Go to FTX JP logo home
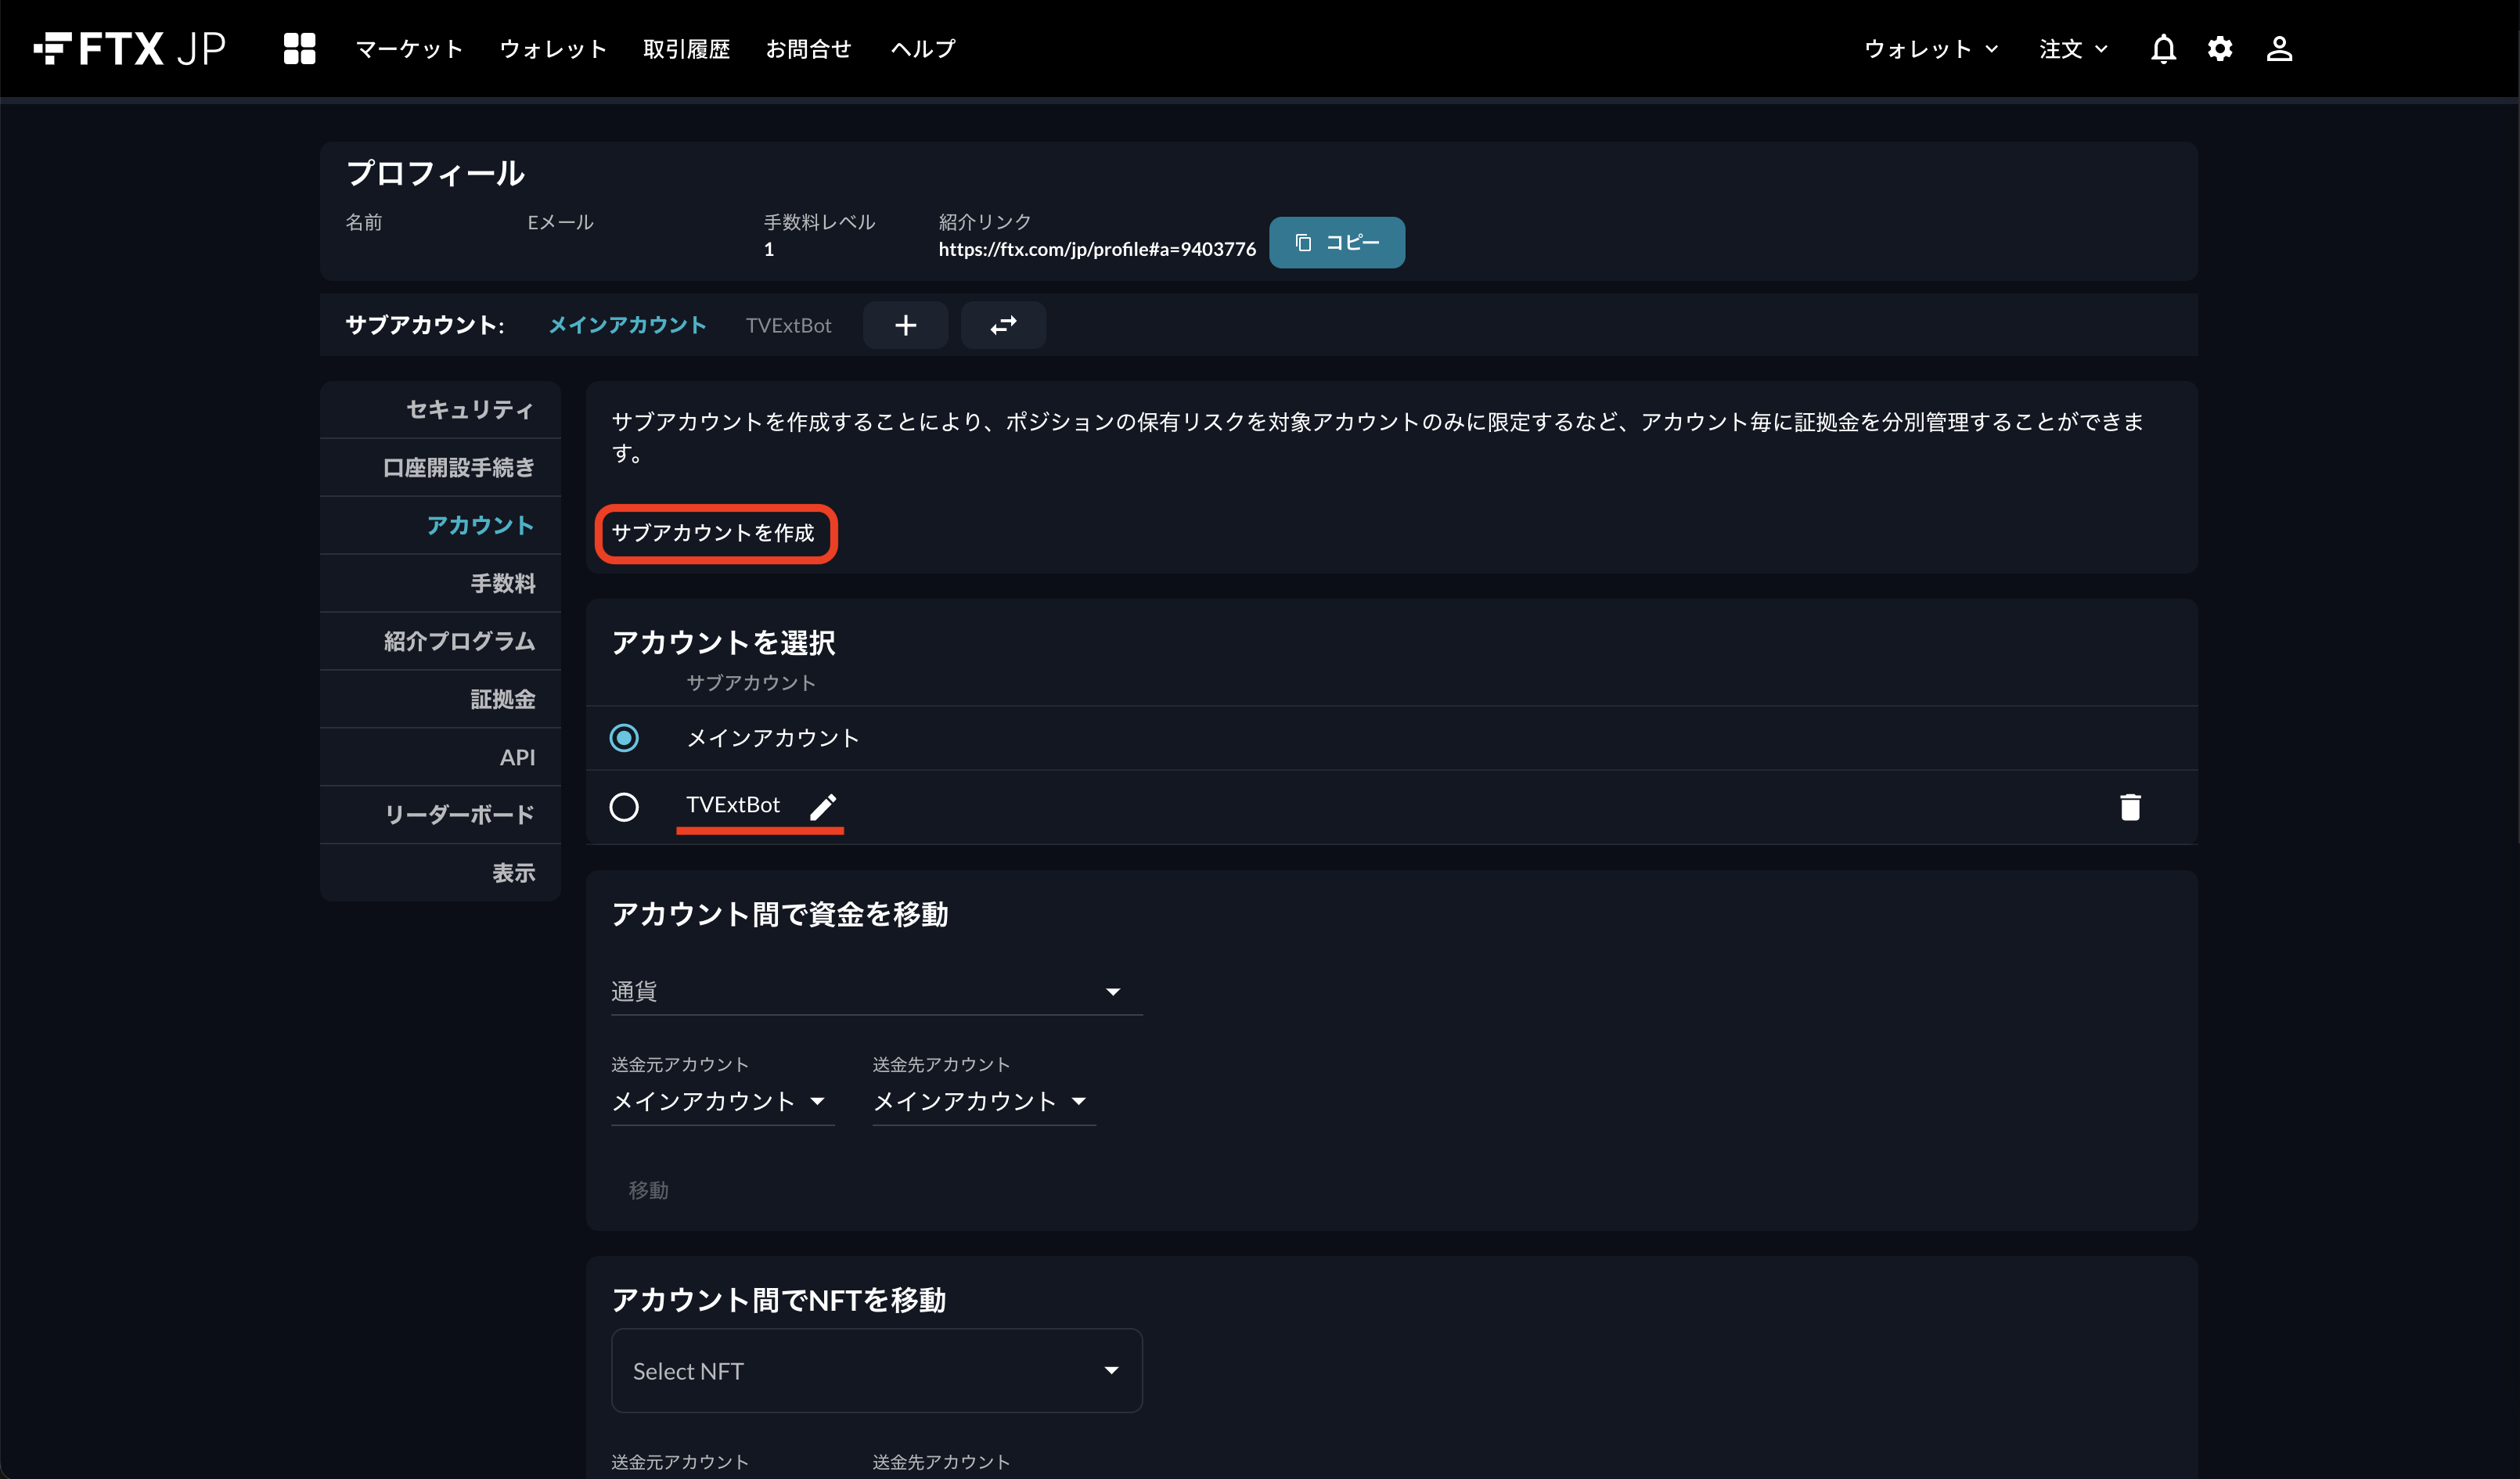This screenshot has height=1479, width=2520. click(x=130, y=48)
